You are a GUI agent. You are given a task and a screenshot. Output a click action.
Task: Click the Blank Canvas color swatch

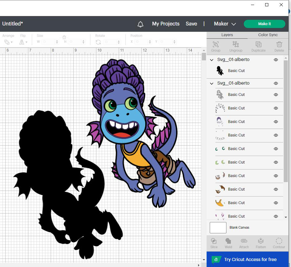pos(218,228)
